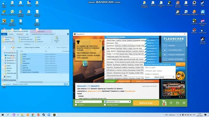Click the question mark icon beside Помощь
Image resolution: width=209 pixels, height=117 pixels.
[165, 45]
